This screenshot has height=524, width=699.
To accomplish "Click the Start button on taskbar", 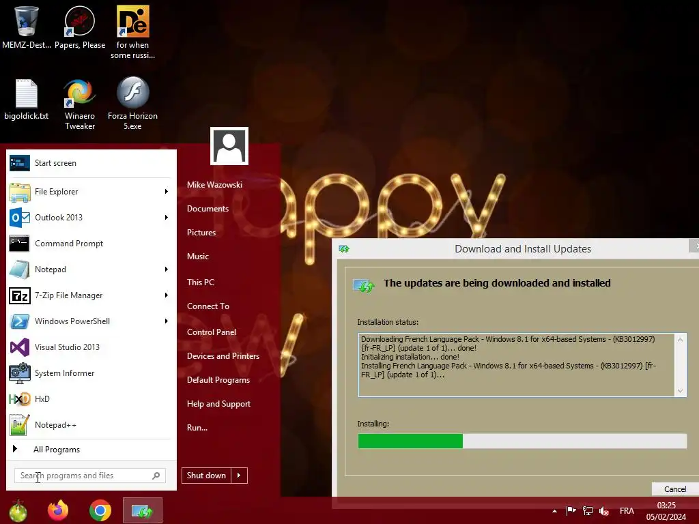I will [17, 510].
